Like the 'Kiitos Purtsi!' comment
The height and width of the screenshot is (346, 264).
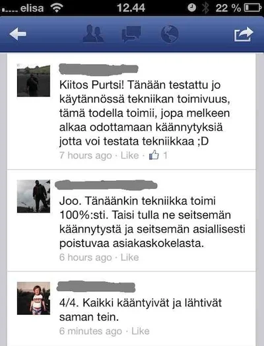coord(129,155)
